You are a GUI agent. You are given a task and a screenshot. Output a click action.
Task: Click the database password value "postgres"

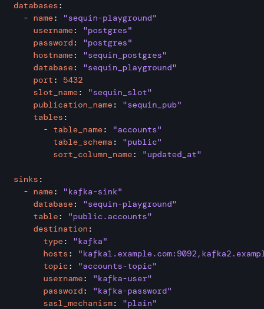107,43
